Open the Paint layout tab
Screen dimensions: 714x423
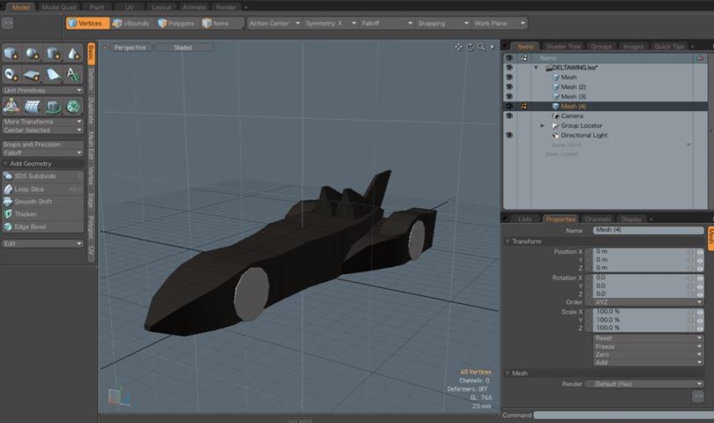97,7
